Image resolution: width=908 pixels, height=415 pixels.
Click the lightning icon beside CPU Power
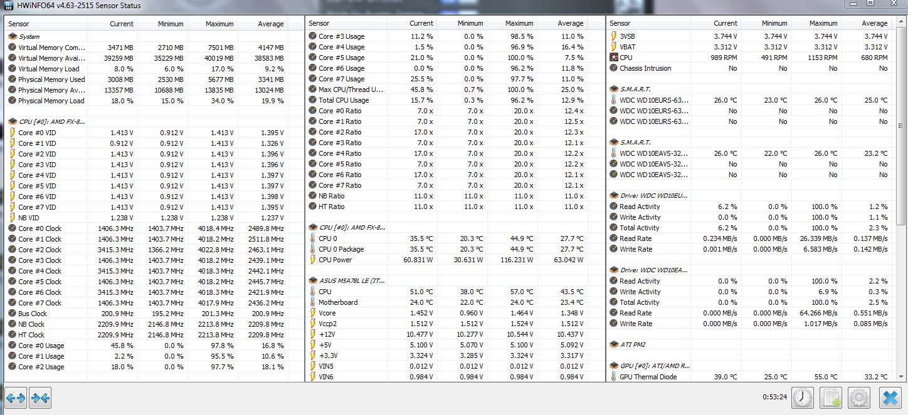pyautogui.click(x=313, y=260)
